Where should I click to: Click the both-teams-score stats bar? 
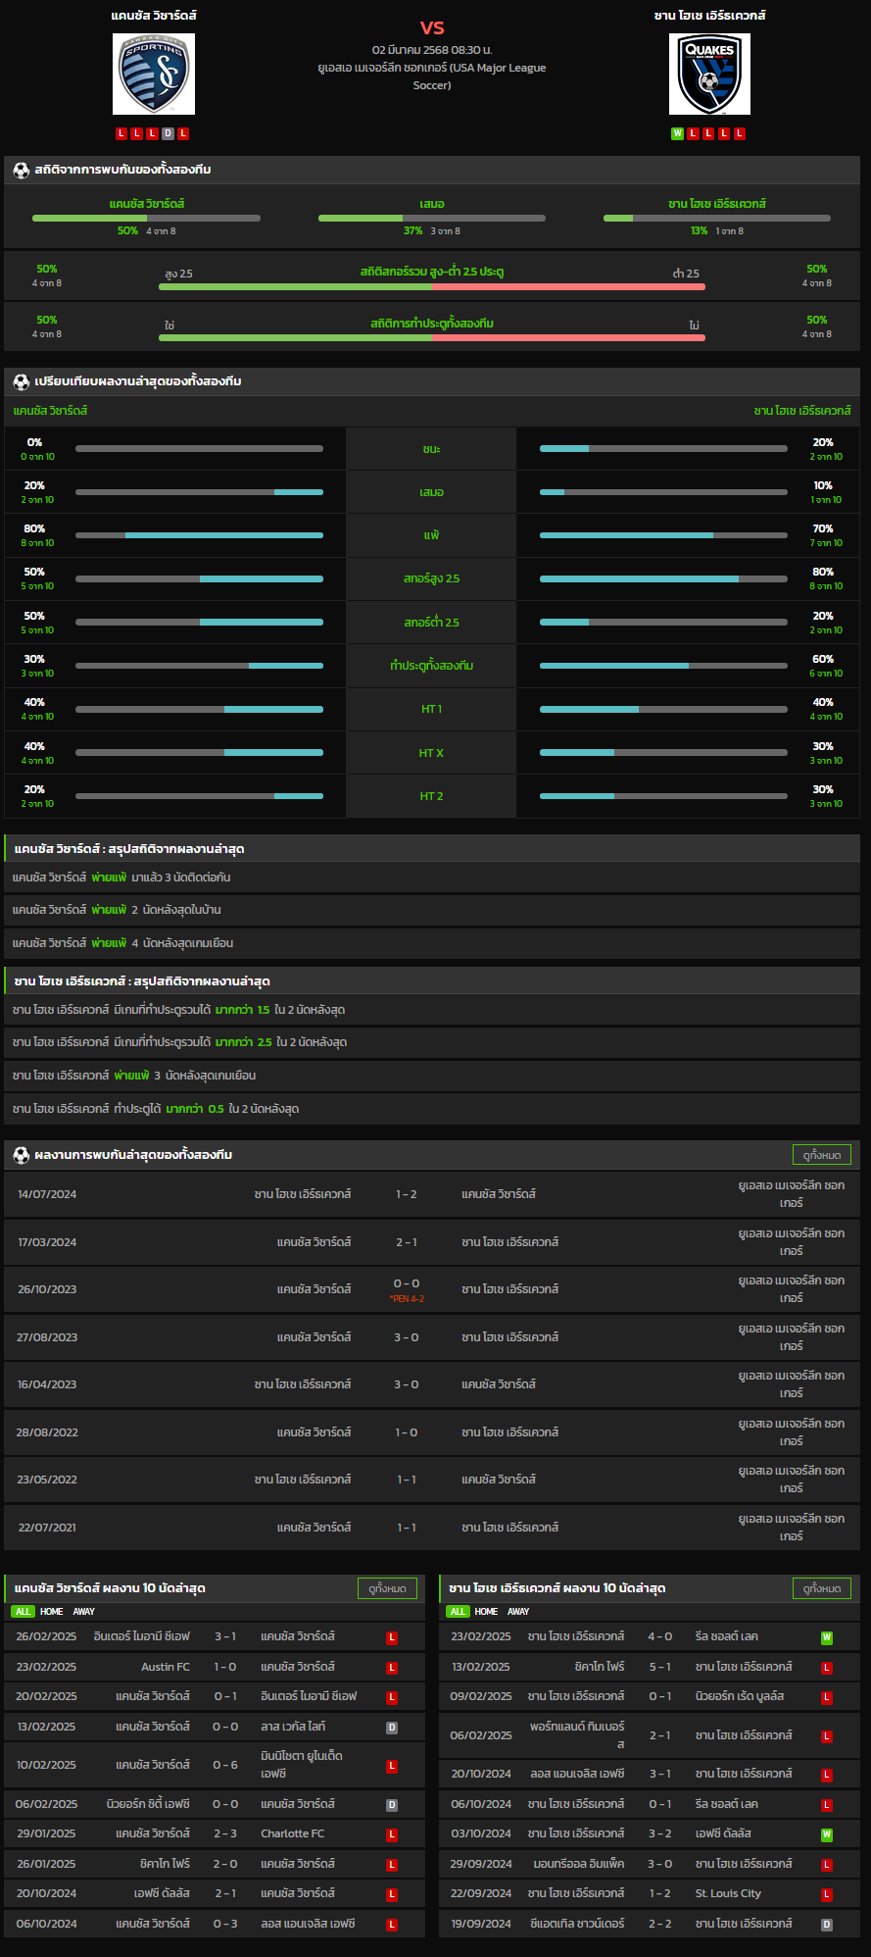(432, 337)
